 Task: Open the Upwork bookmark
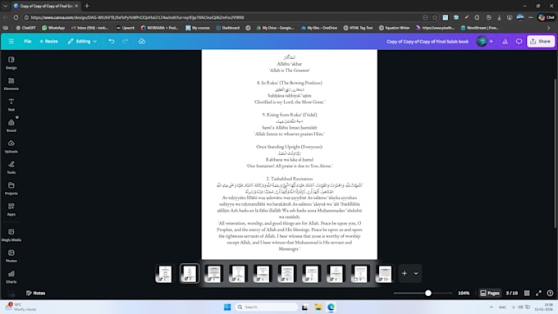click(126, 28)
